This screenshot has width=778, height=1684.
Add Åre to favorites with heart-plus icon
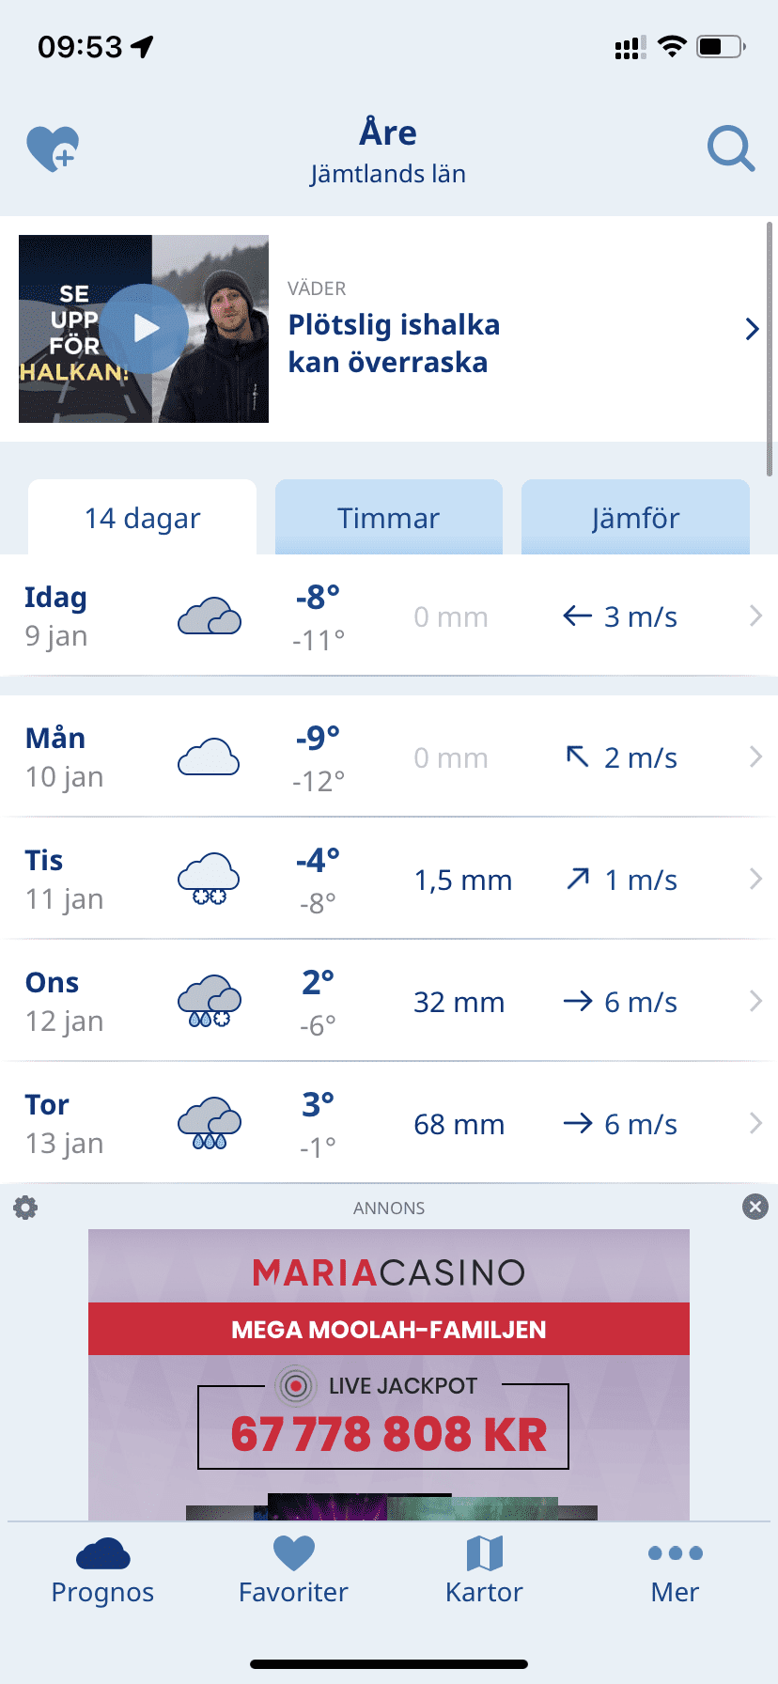[x=53, y=148]
